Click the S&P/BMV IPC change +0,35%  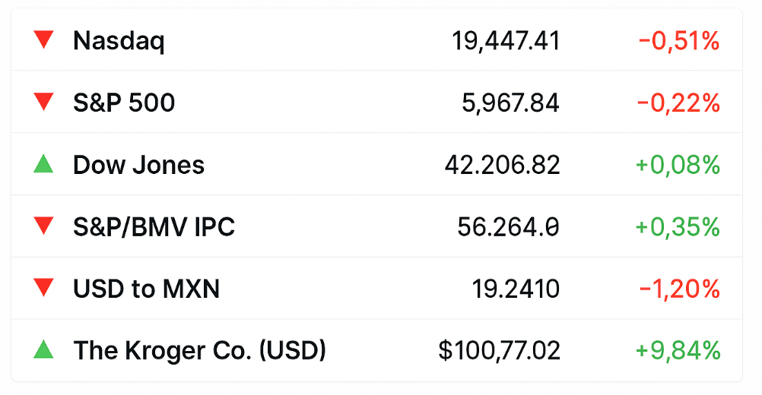pos(678,226)
